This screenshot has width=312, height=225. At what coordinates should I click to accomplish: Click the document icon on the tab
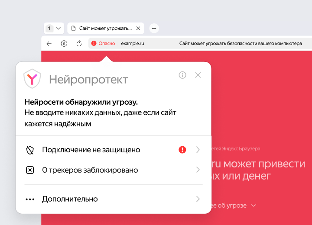73,29
